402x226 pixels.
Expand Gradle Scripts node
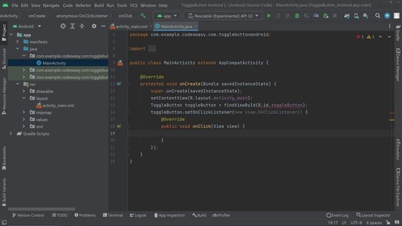[11, 134]
